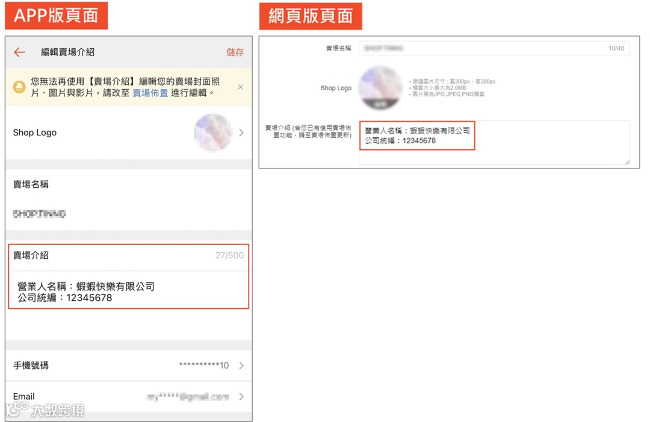Dismiss the notice by clicking the X

pos(240,86)
